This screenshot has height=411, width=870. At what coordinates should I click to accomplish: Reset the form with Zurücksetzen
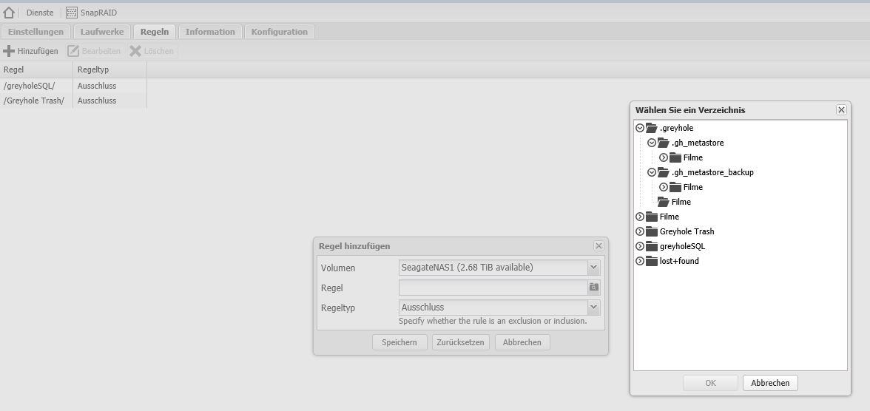tap(460, 342)
